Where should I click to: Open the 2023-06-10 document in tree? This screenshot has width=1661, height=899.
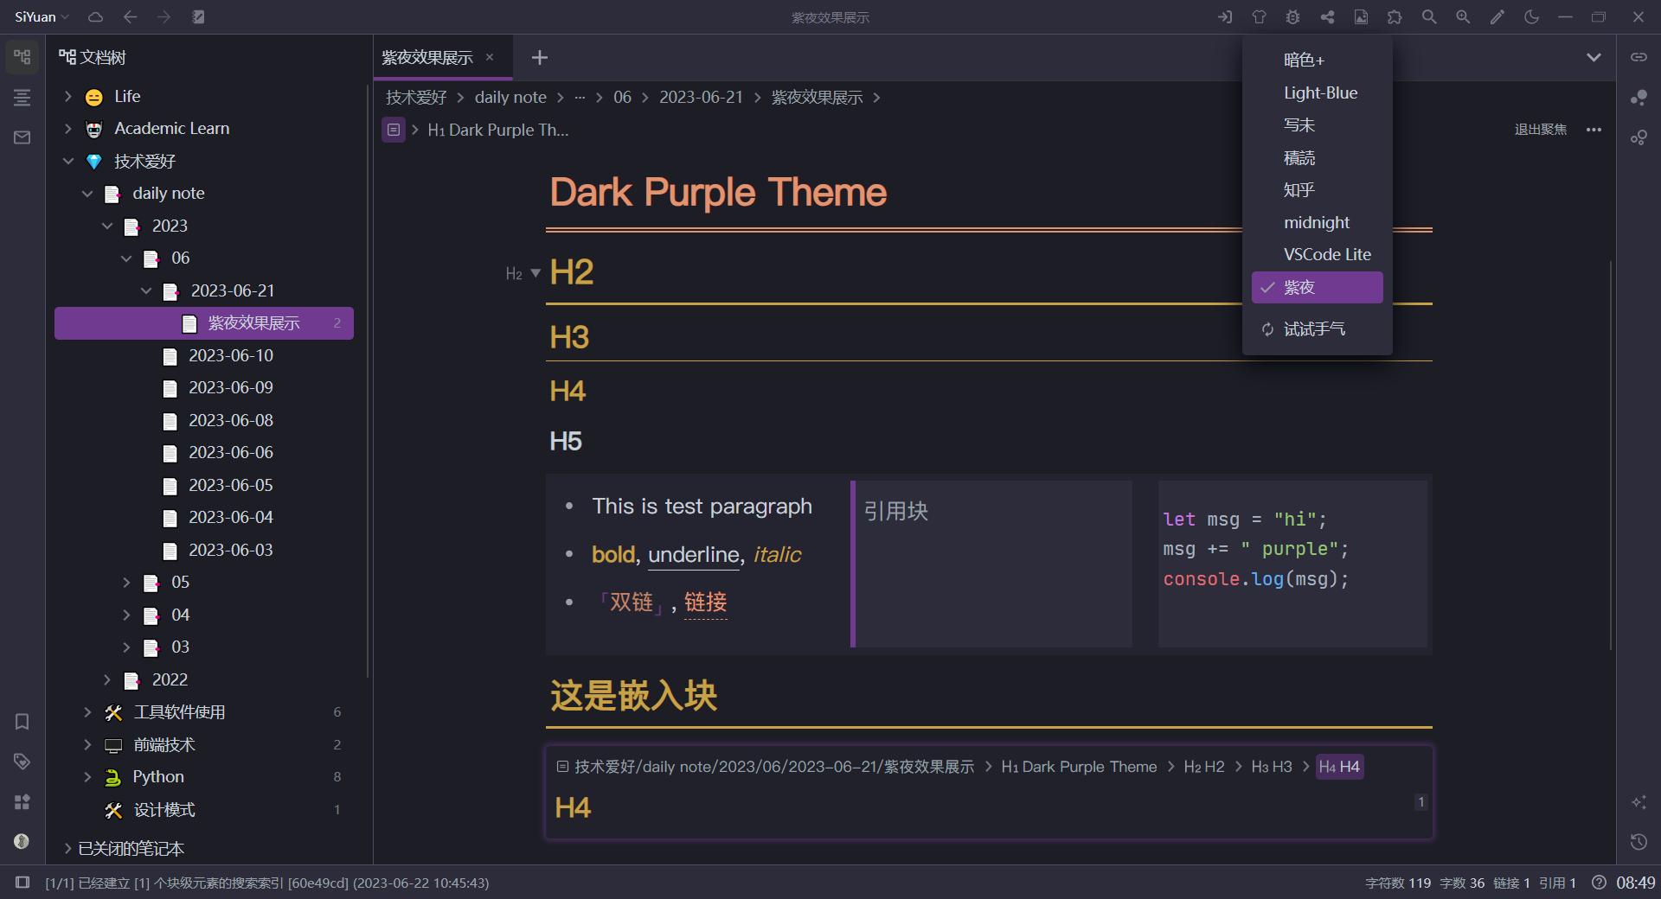[x=231, y=356]
